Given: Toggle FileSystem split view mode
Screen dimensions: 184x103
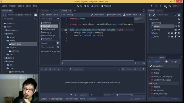Looking at the screenshot, I should coord(36,15).
